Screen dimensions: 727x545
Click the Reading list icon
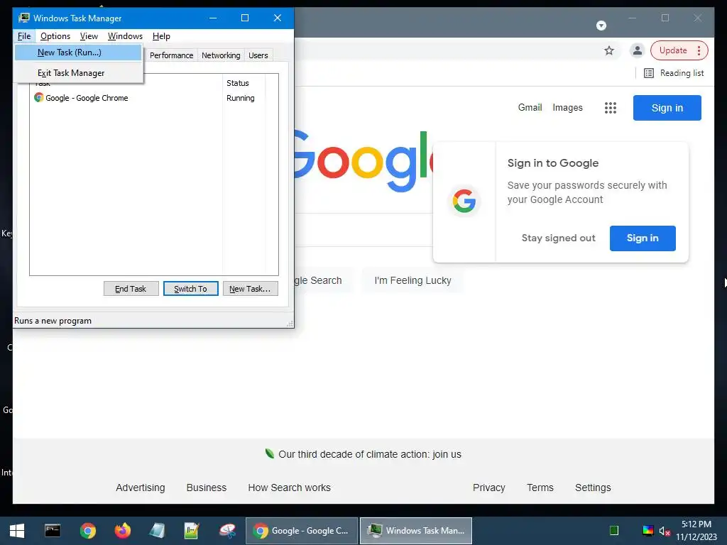[649, 73]
